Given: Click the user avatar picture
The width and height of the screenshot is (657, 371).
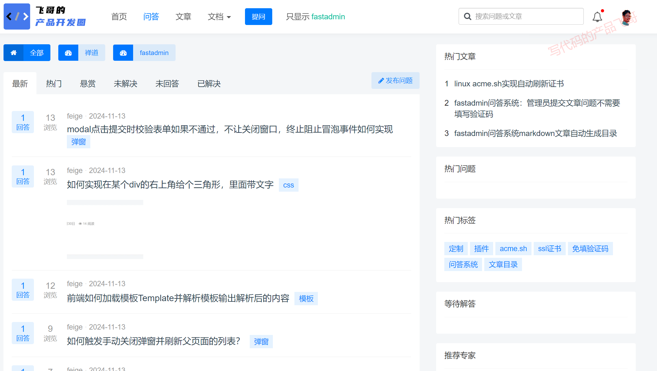Looking at the screenshot, I should [626, 17].
